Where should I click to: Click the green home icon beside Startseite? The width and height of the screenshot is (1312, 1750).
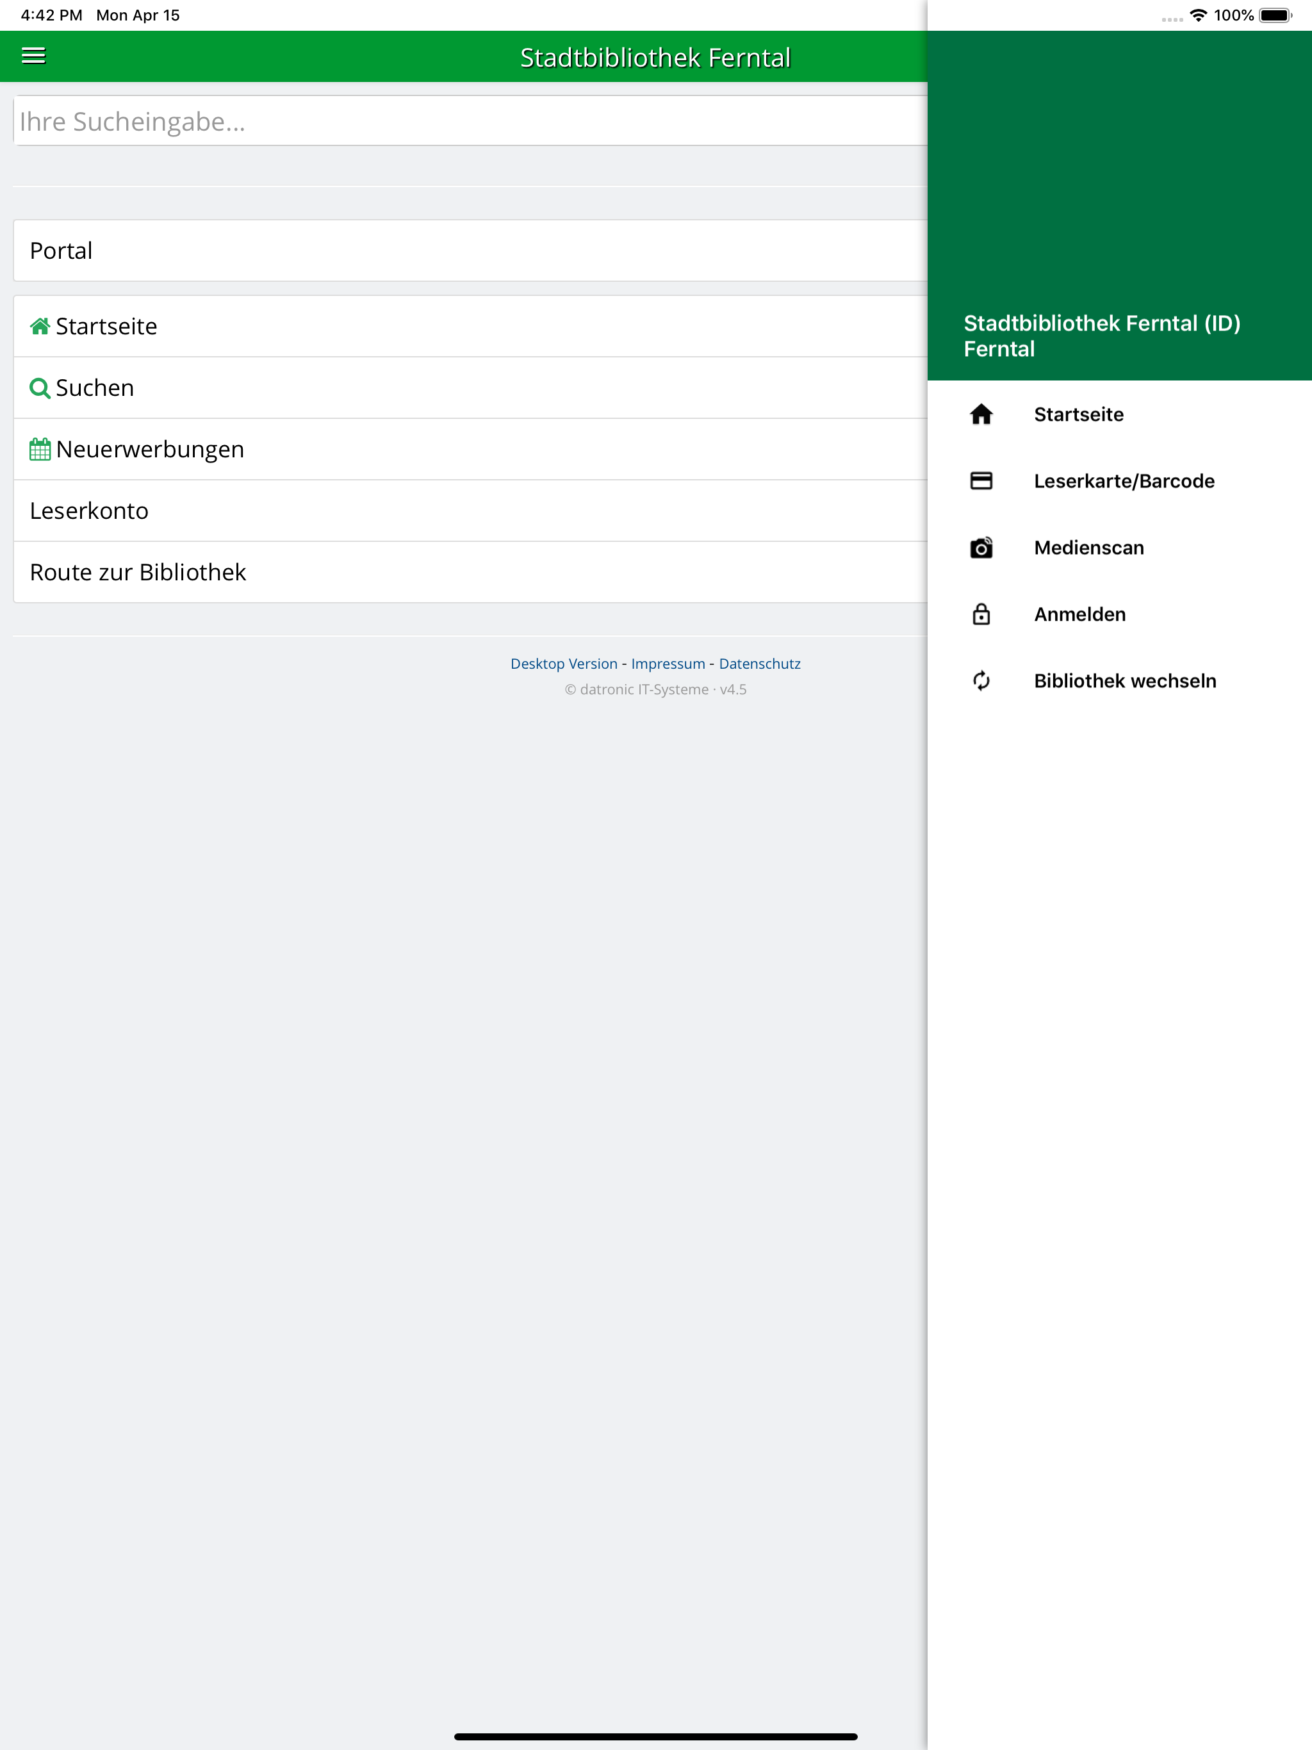[x=40, y=326]
